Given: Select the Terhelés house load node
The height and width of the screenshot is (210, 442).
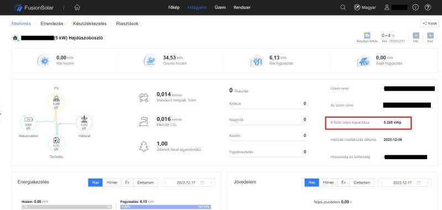Looking at the screenshot, I should 56,143.
